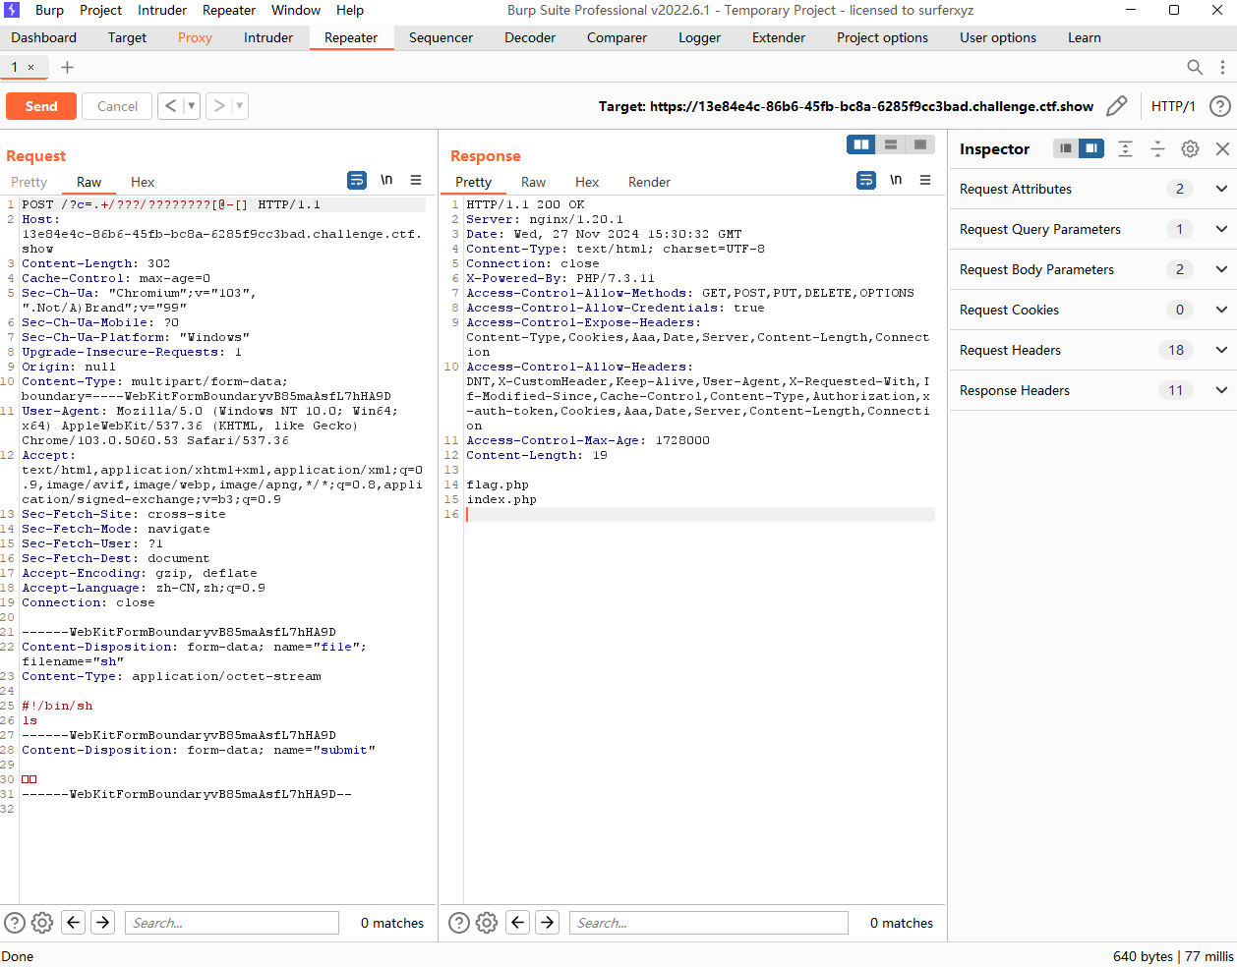Screen dimensions: 1237x967
Task: Click flag.php in the response body
Action: point(498,484)
